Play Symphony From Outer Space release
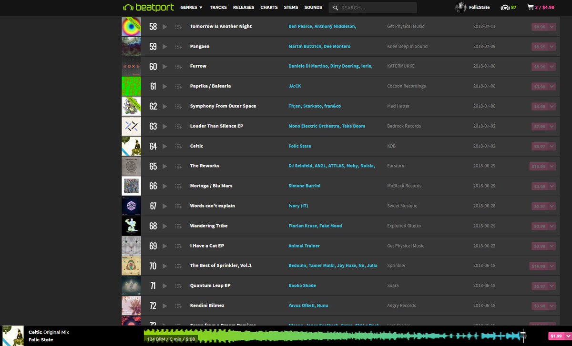The width and height of the screenshot is (572, 346). (165, 107)
